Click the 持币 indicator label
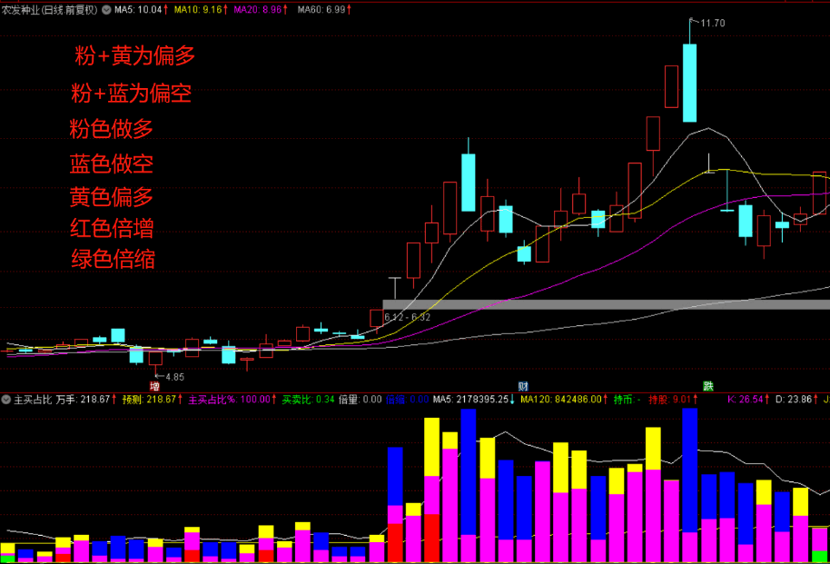Screen dimensions: 830x564 627,400
